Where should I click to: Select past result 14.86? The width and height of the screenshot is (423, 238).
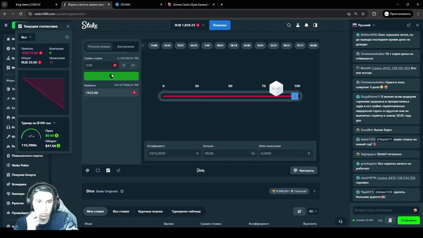tap(154, 45)
